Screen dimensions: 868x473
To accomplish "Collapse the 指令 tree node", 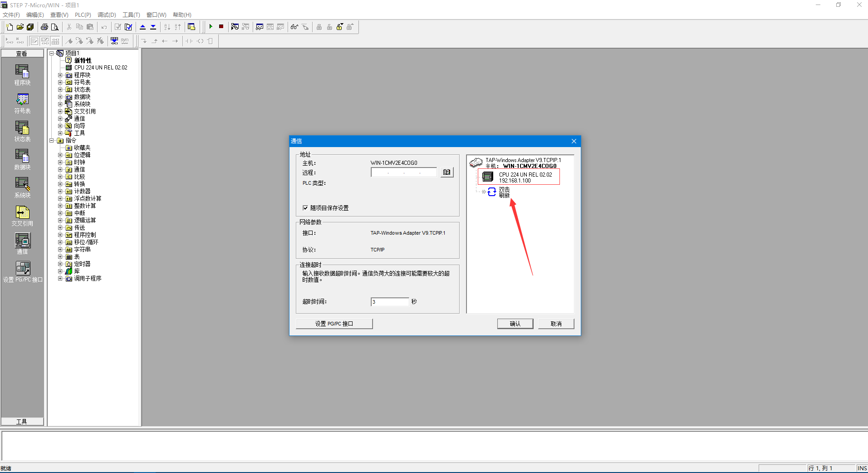I will 52,140.
